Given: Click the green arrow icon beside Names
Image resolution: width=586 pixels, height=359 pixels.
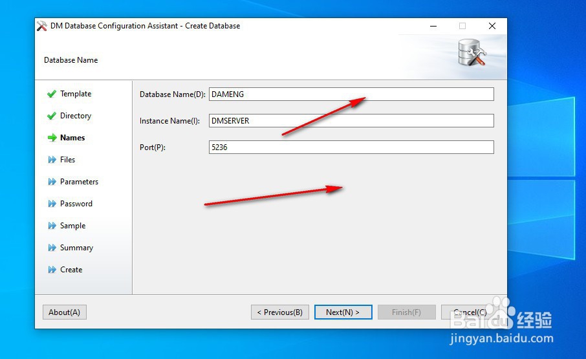Looking at the screenshot, I should pos(52,138).
